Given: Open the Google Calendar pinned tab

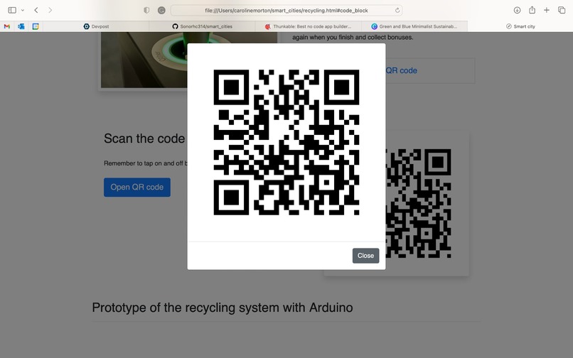Looking at the screenshot, I should 36,26.
